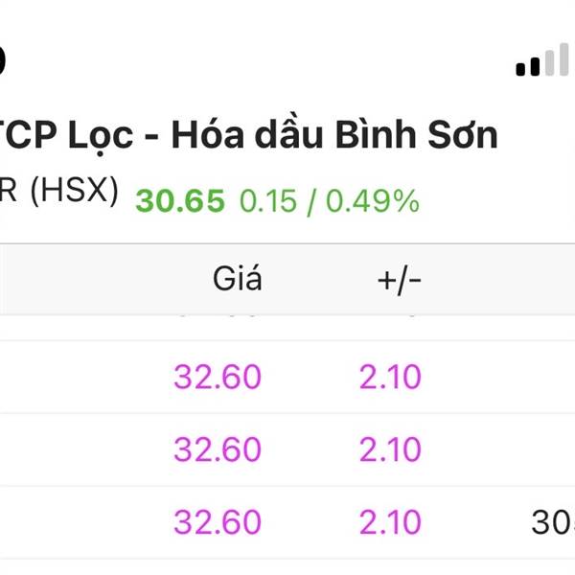Viewport: 575px width, 575px height.
Task: Sort by the +/- column header
Action: (399, 279)
